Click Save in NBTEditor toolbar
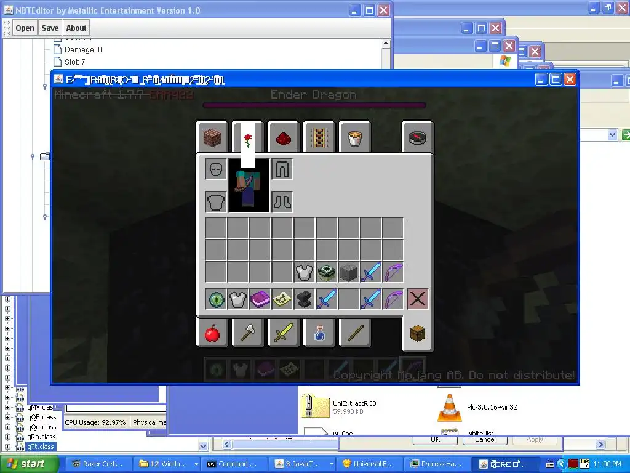Image resolution: width=630 pixels, height=473 pixels. coord(50,28)
